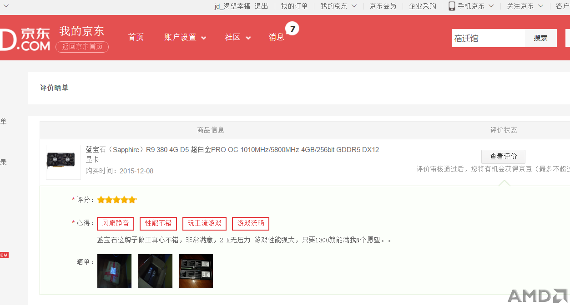Click 查看评价 button
This screenshot has width=570, height=305.
click(503, 157)
